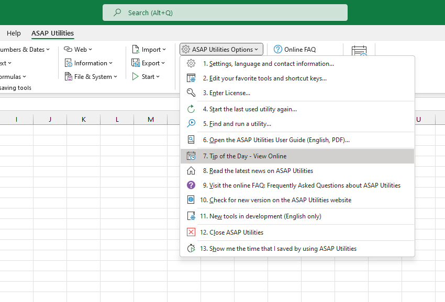Click the search magnifier icon in title bar
Image resolution: width=445 pixels, height=302 pixels.
(x=117, y=13)
